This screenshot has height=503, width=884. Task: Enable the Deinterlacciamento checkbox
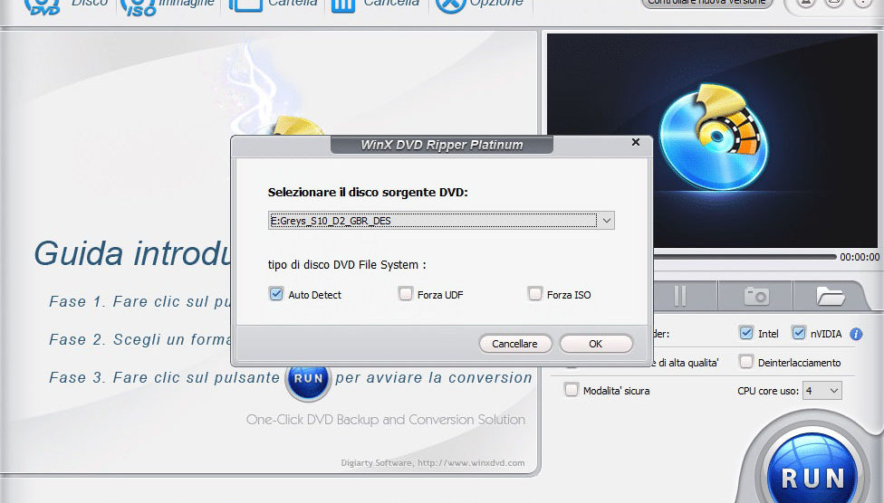click(746, 362)
